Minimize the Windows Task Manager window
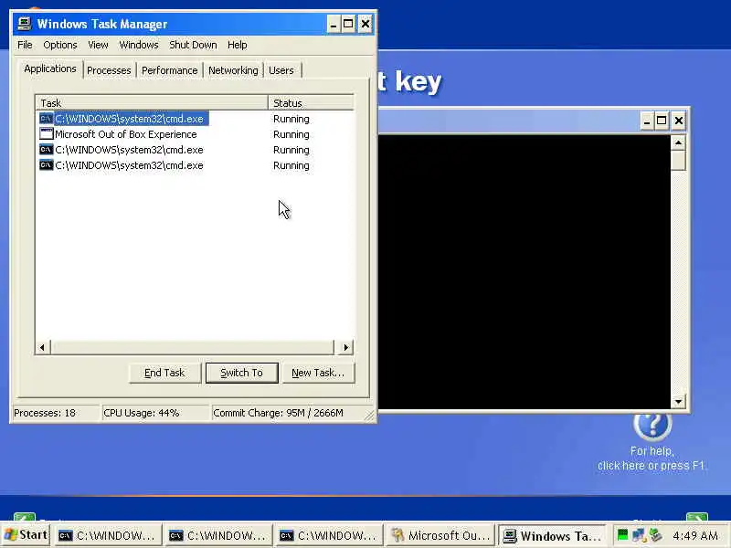 pyautogui.click(x=333, y=24)
